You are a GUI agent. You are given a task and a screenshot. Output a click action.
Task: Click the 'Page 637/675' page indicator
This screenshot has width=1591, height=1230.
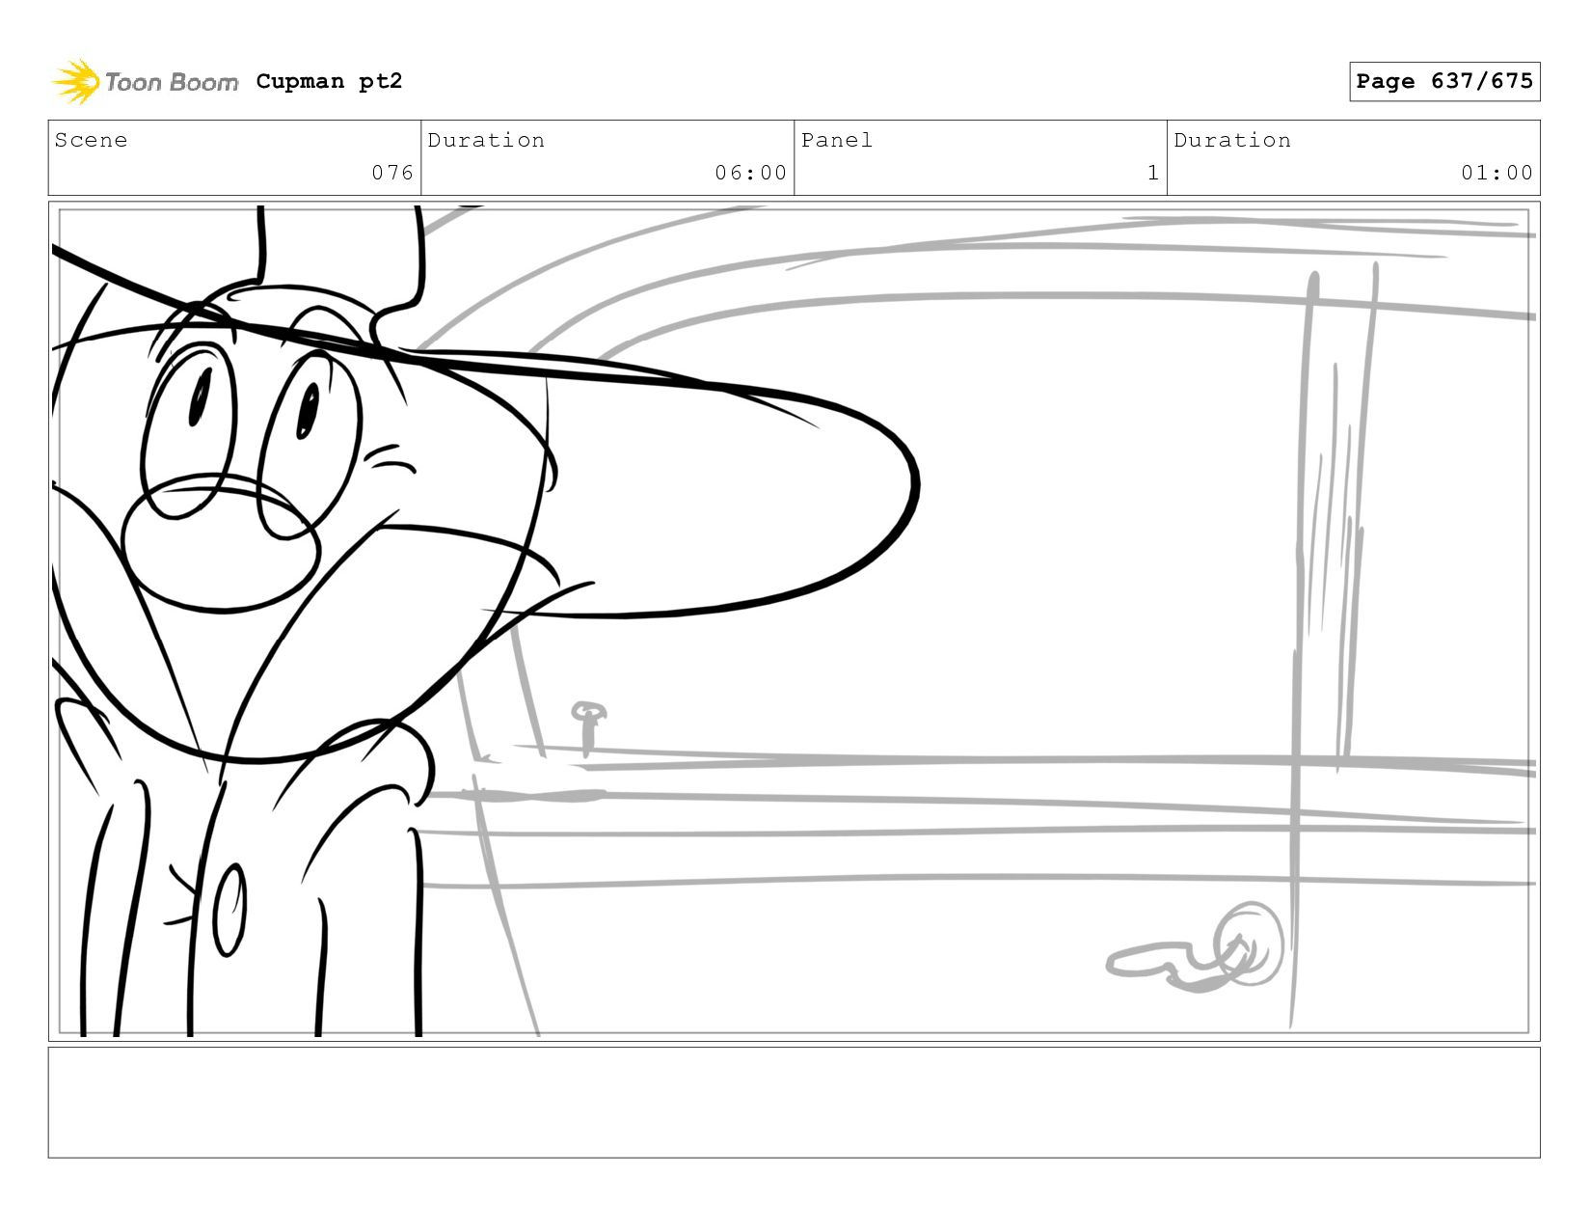1444,81
